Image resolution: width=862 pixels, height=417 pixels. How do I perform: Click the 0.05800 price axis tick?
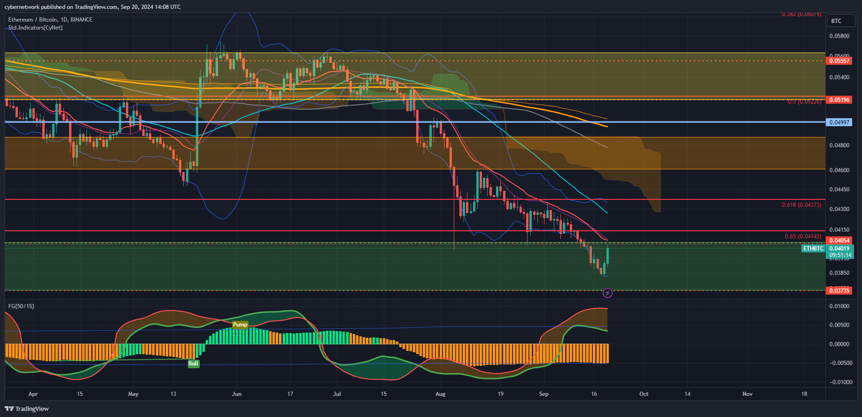click(839, 36)
